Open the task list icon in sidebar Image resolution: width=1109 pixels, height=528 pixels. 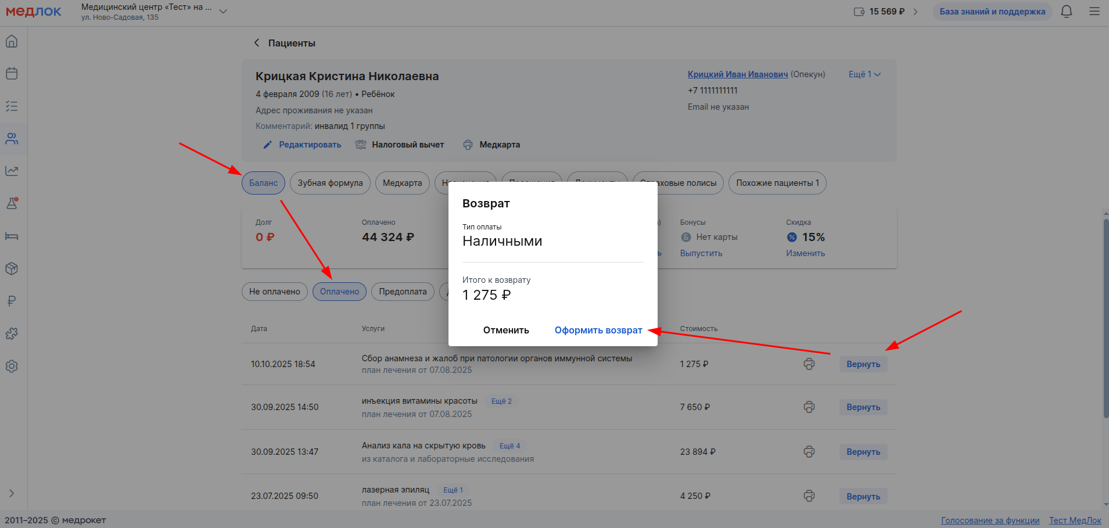[x=12, y=106]
